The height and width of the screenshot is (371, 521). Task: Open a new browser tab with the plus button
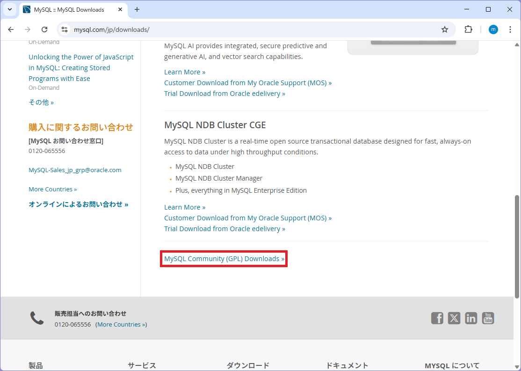137,9
